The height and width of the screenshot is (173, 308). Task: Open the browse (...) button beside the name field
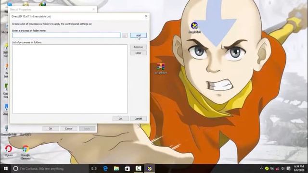pos(125,35)
